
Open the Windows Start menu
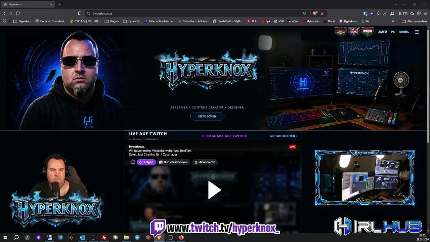pyautogui.click(x=5, y=238)
